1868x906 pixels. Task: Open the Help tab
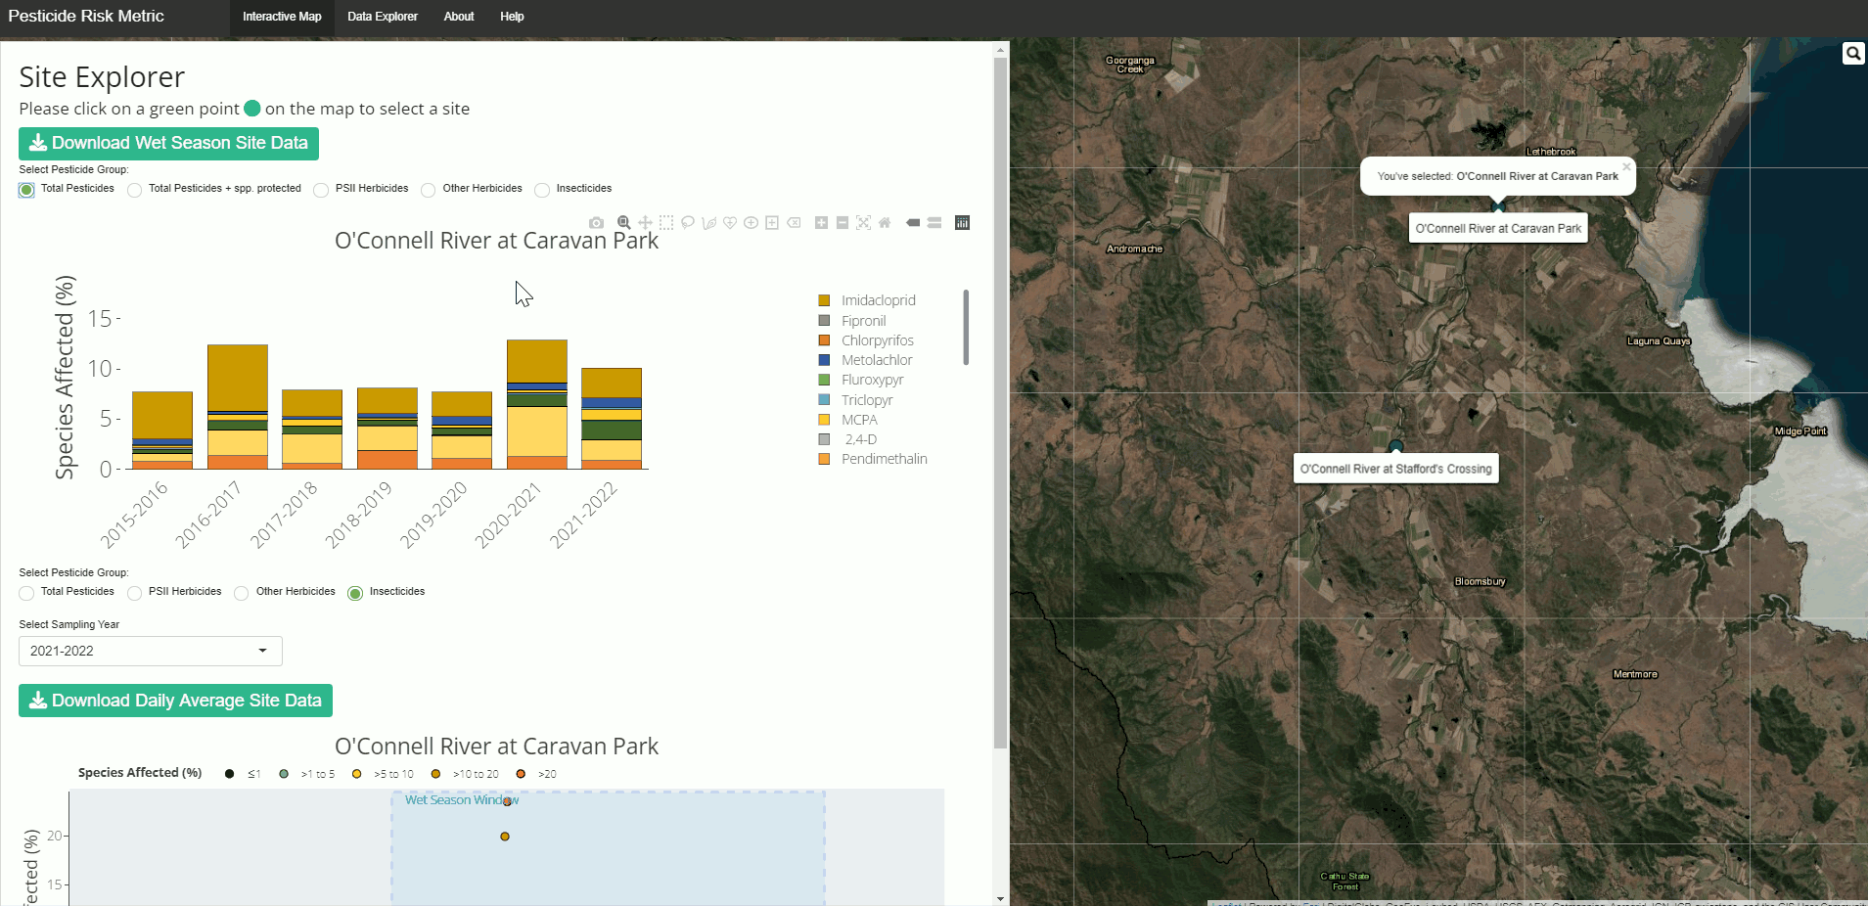512,17
